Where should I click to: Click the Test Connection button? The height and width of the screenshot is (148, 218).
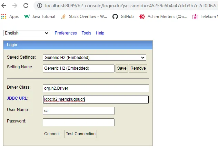(x=81, y=134)
